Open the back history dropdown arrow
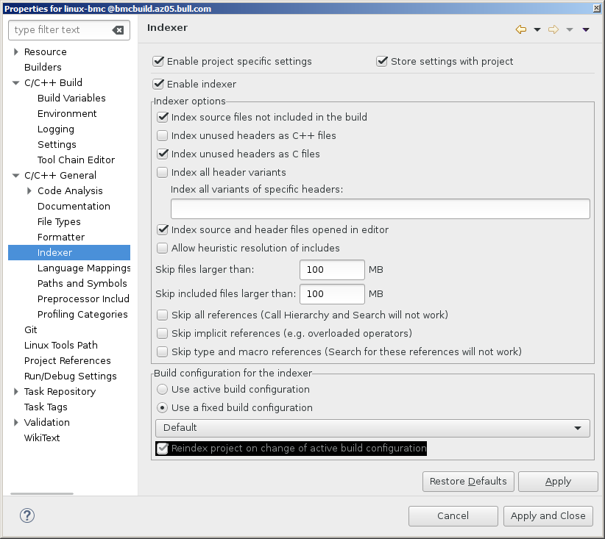Image resolution: width=605 pixels, height=539 pixels. point(537,29)
